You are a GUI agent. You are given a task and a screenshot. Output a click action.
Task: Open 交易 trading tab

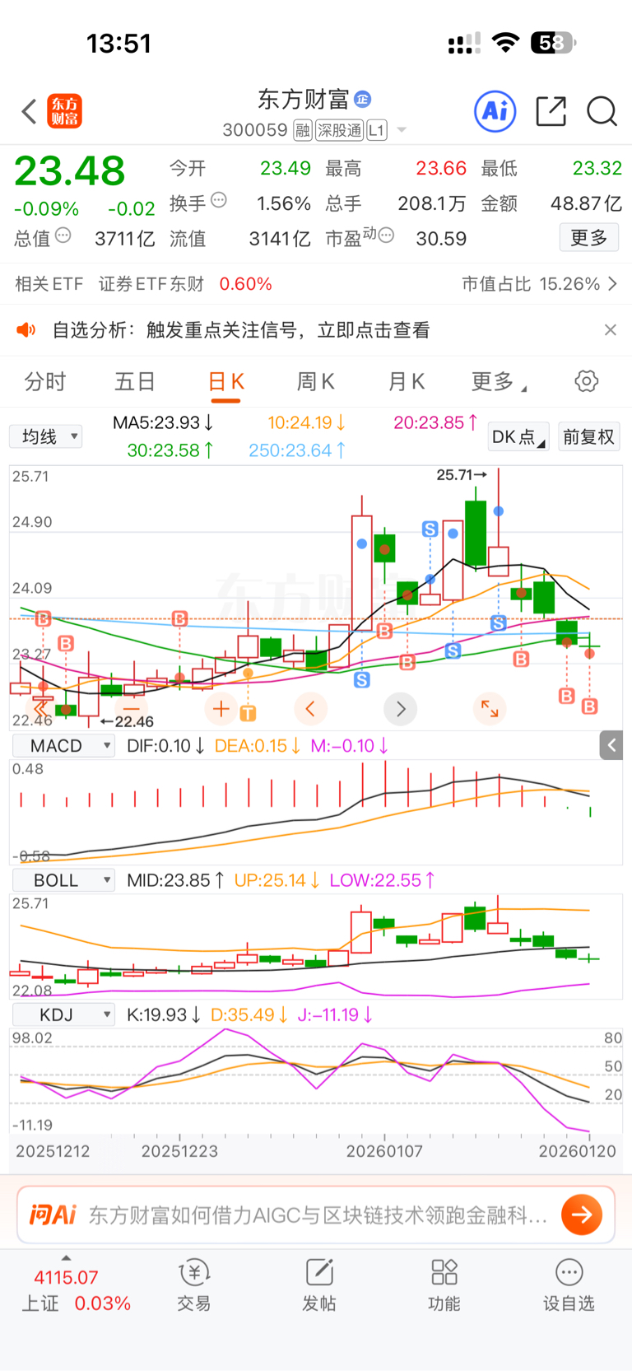pyautogui.click(x=194, y=1285)
